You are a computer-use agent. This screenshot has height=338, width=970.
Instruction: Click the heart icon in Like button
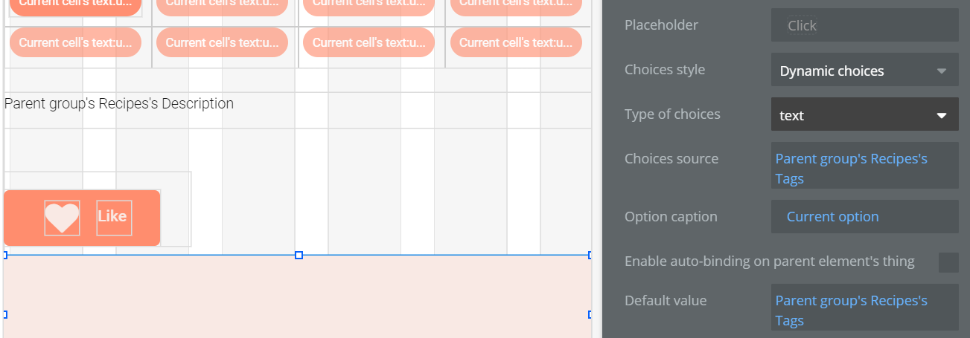(x=62, y=218)
